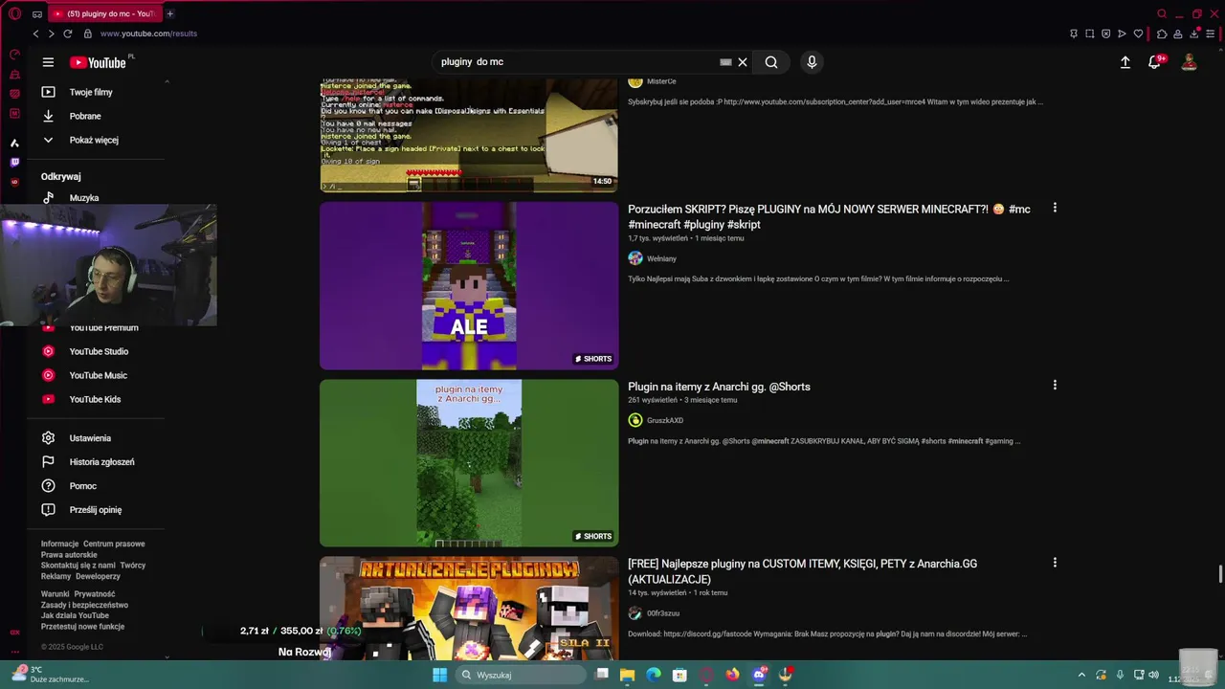Click taskbar Wyszukaj search box
1225x689 pixels.
click(519, 675)
